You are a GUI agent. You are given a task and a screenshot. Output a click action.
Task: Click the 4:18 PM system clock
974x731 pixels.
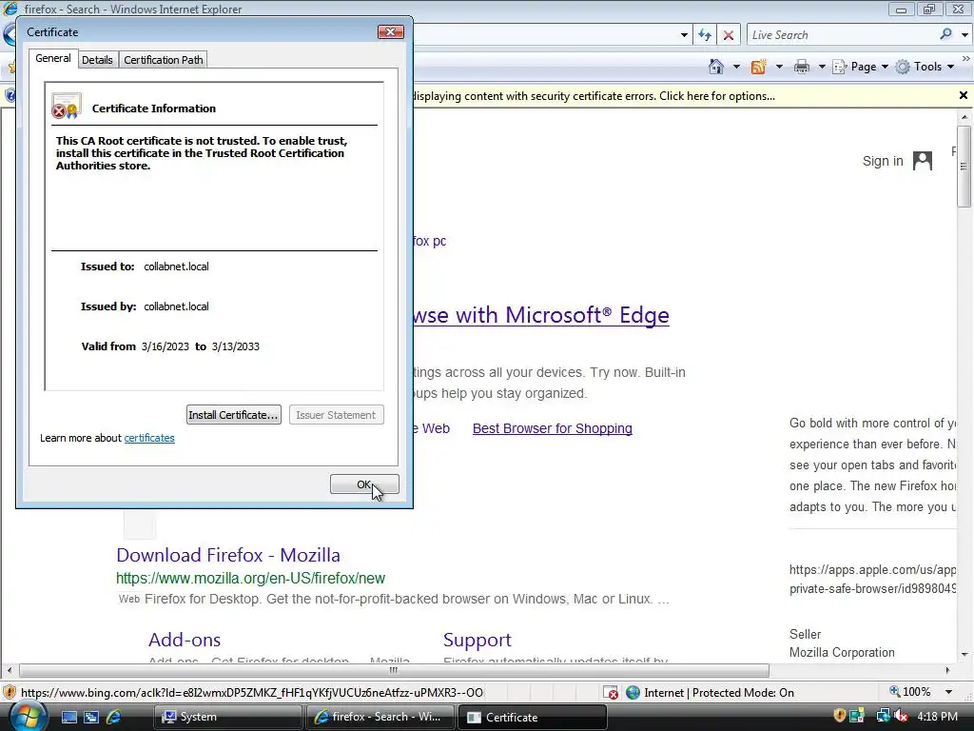(937, 716)
